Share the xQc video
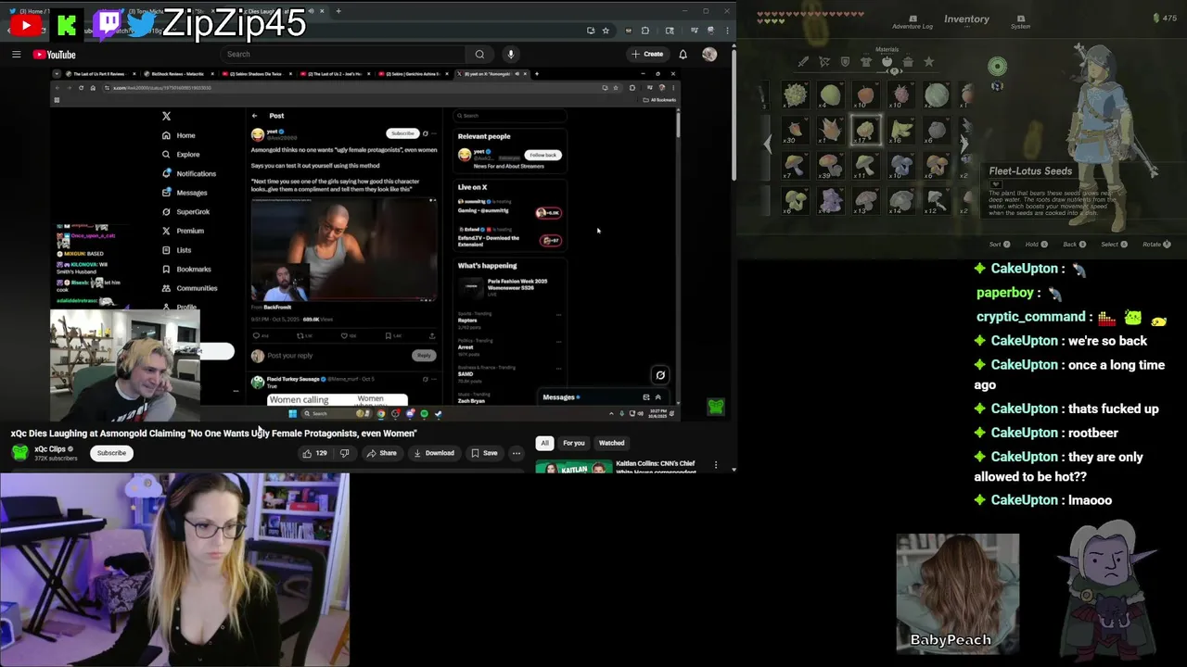This screenshot has width=1187, height=667. click(x=381, y=453)
